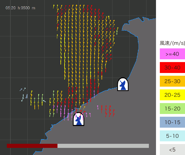
Task: Click the 風速/(m/s) legend title
Action: coord(172,43)
